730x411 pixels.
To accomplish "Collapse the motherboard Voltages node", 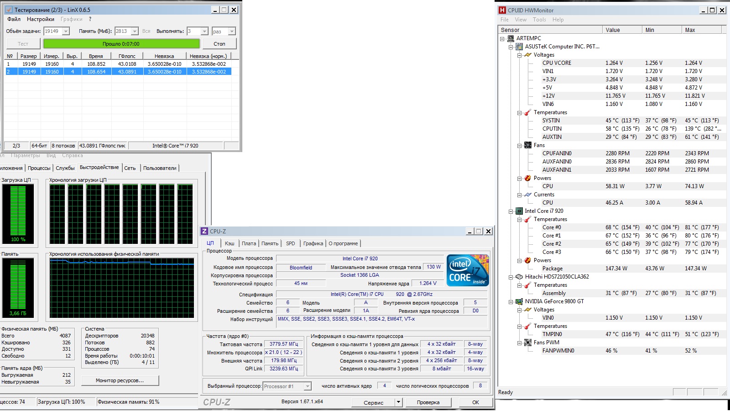I will coord(519,55).
